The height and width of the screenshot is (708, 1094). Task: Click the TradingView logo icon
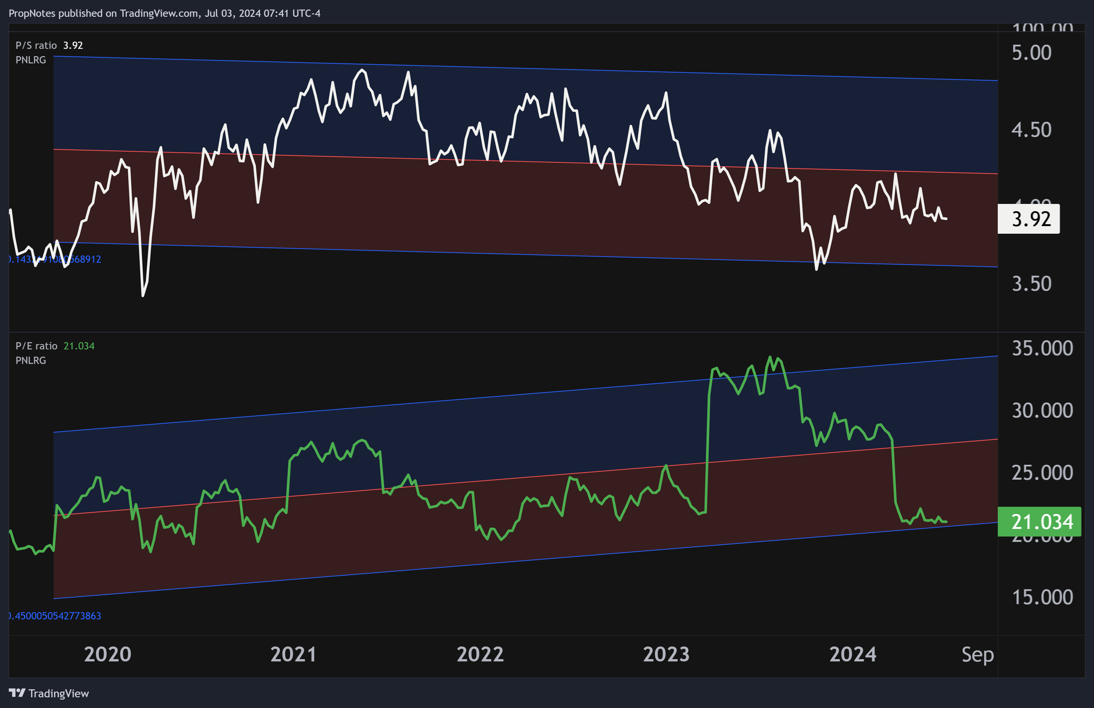tap(17, 692)
